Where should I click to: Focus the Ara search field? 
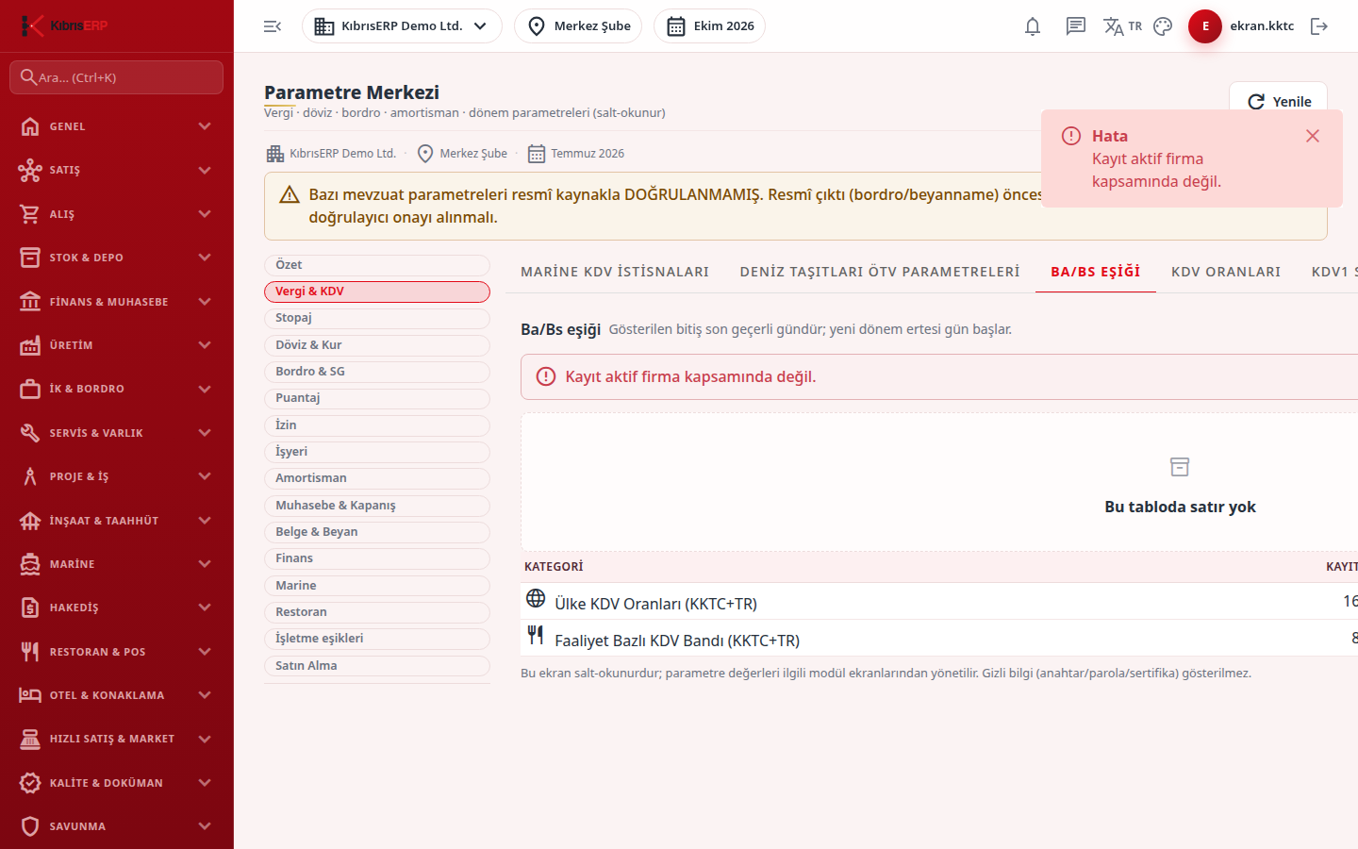pyautogui.click(x=117, y=77)
